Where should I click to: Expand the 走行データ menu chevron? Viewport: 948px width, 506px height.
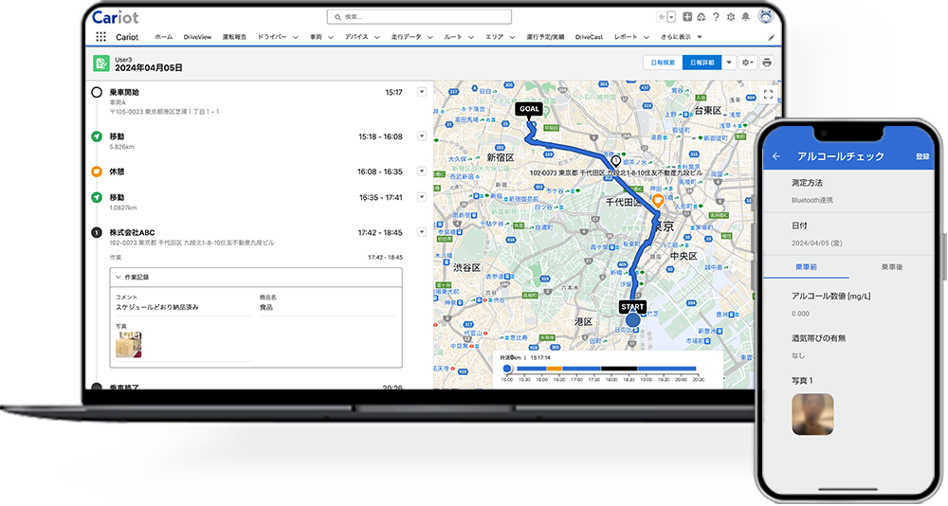(429, 38)
